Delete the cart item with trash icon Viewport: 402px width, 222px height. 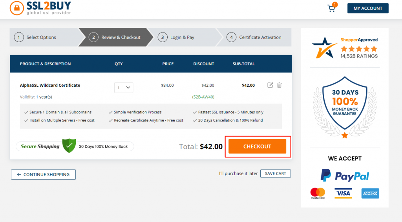[x=279, y=85]
